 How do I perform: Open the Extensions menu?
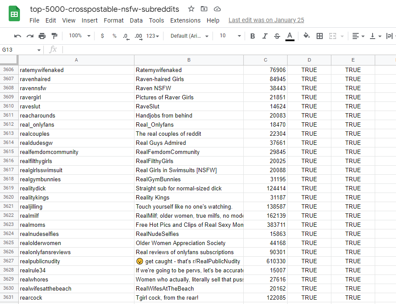pos(185,20)
